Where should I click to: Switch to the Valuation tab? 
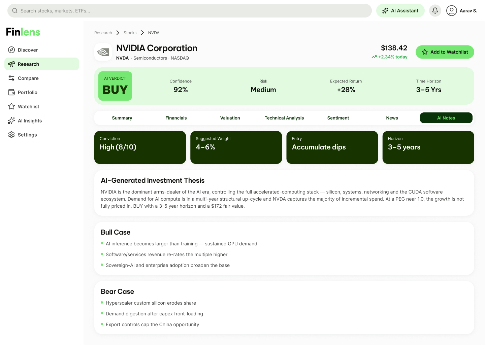pos(230,118)
